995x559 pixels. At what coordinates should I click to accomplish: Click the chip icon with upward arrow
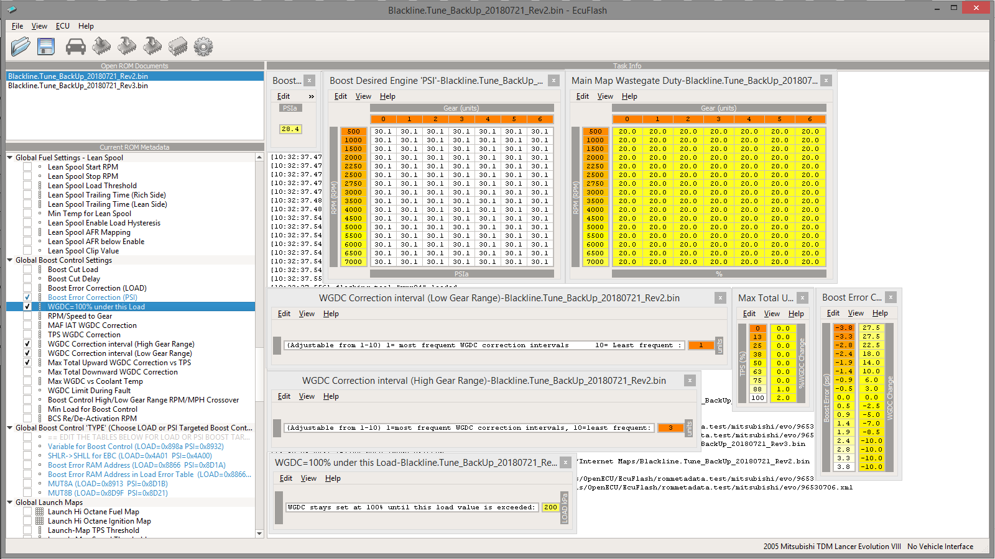click(x=101, y=47)
